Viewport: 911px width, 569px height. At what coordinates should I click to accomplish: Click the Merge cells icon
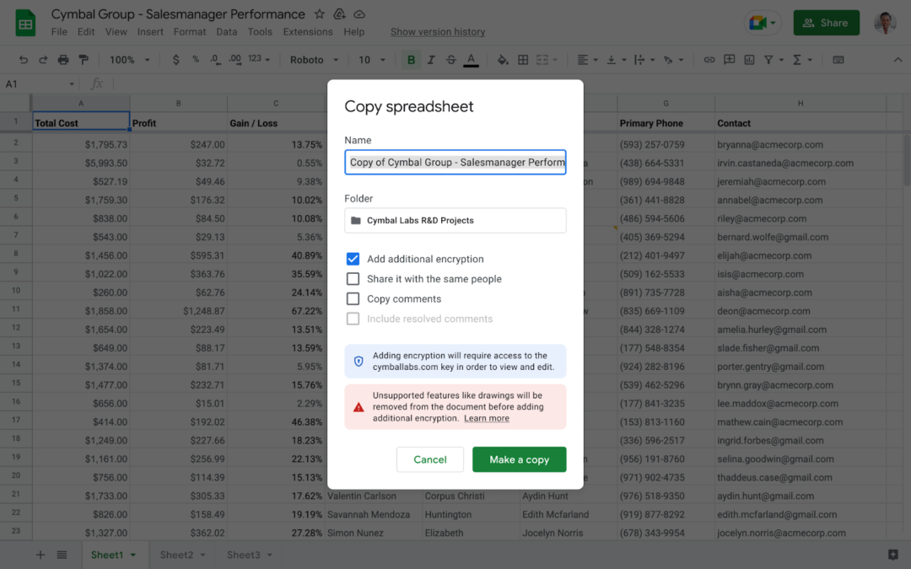pyautogui.click(x=542, y=60)
